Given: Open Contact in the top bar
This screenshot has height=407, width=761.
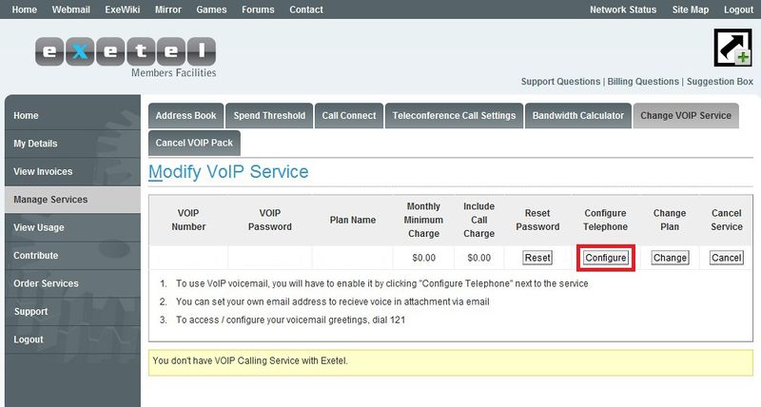Looking at the screenshot, I should point(305,10).
